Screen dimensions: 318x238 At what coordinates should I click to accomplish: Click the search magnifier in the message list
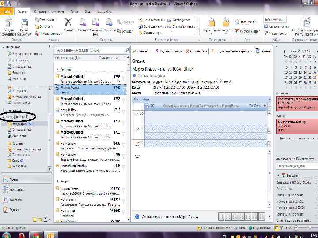tap(127, 50)
